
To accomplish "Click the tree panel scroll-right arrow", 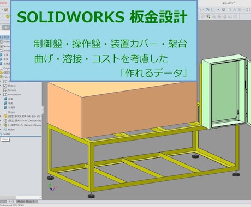I will (40, 197).
